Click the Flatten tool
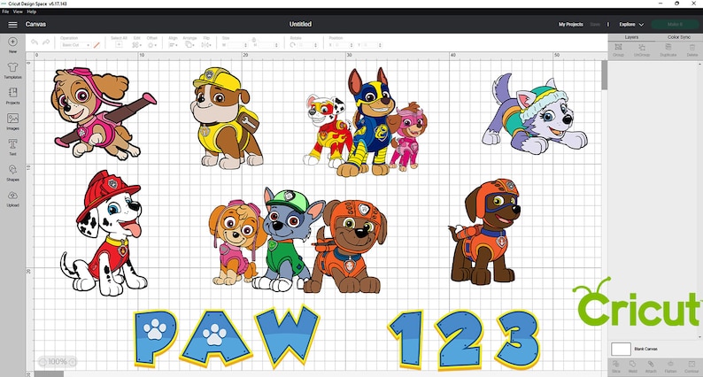Viewport: 703px width, 377px height. click(670, 366)
